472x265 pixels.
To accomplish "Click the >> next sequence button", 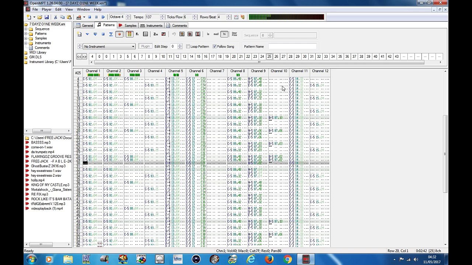I will click(84, 56).
